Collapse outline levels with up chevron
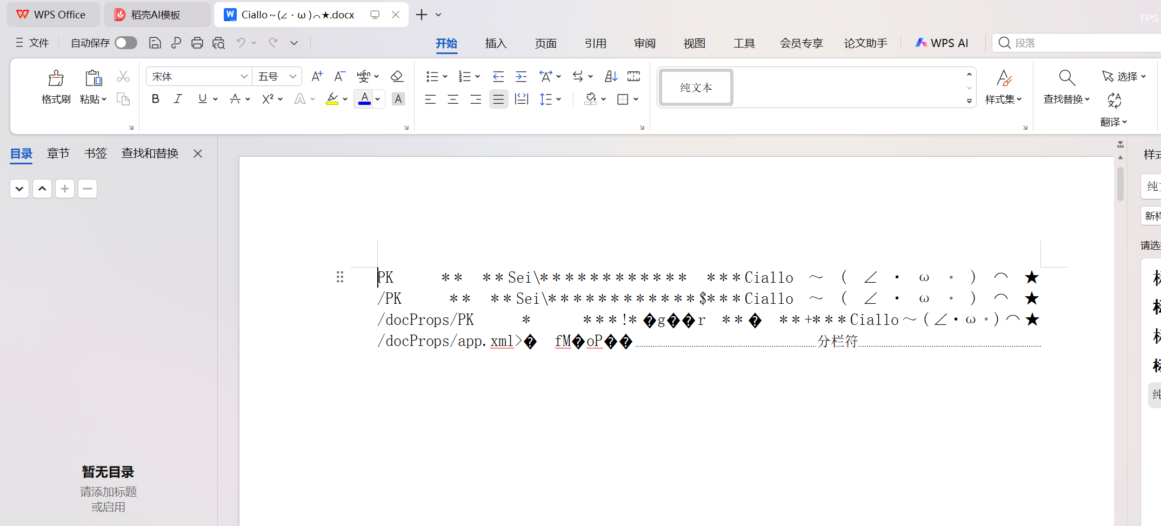The width and height of the screenshot is (1161, 526). click(42, 189)
